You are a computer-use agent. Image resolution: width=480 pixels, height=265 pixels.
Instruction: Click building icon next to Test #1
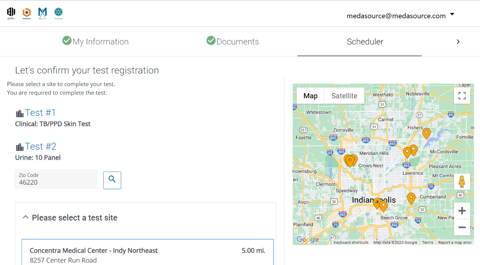19,113
